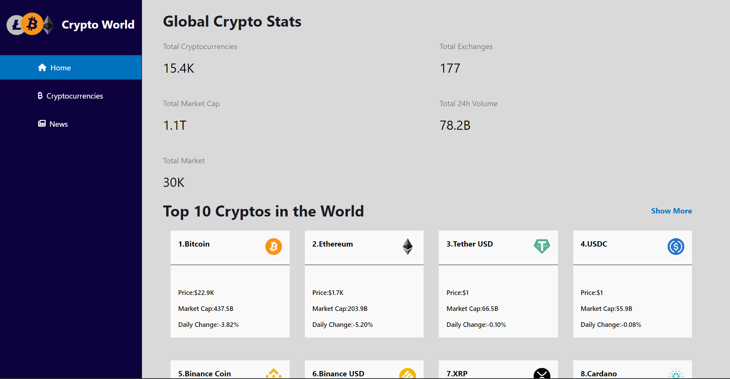Viewport: 730px width, 379px height.
Task: Click the Cardano logo on the Cardano card
Action: click(676, 374)
